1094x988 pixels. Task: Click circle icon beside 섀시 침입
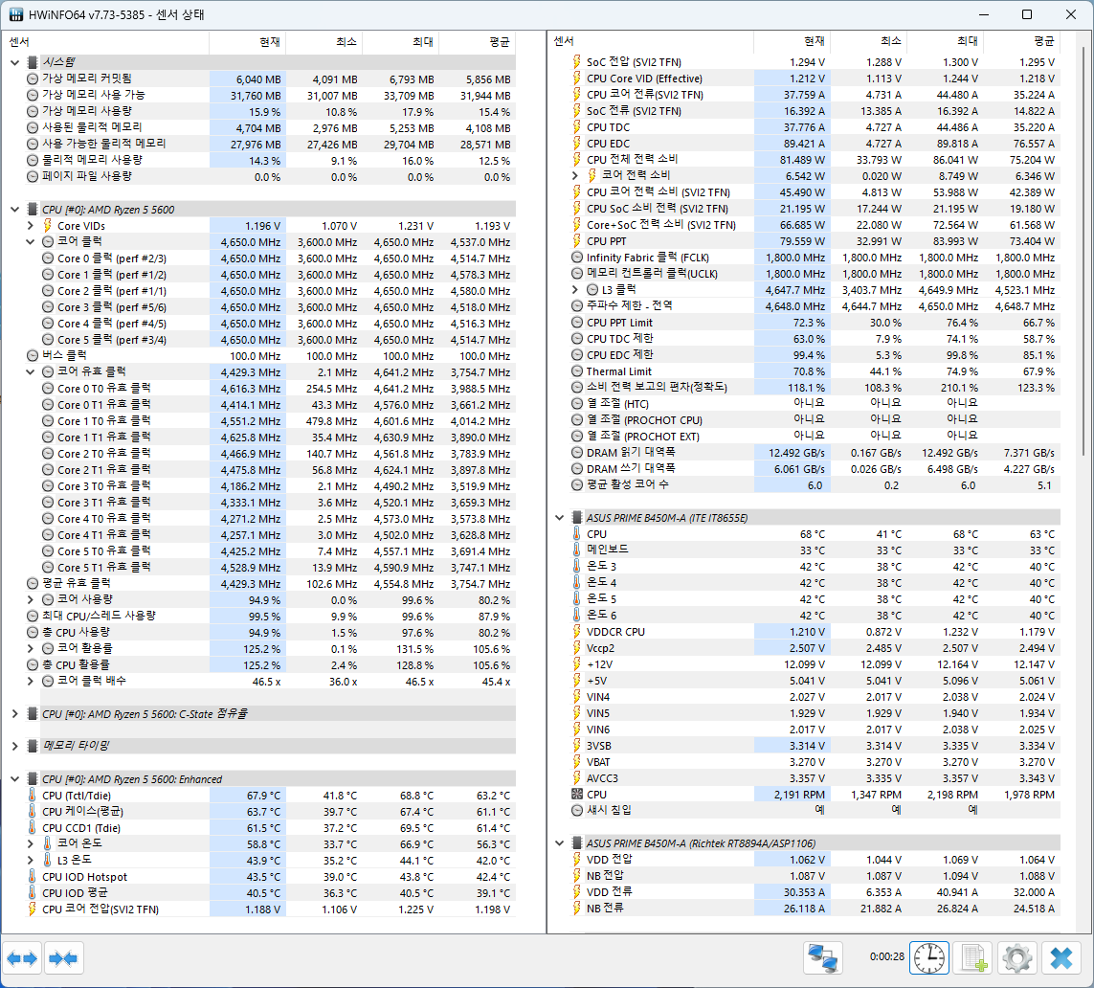[577, 810]
